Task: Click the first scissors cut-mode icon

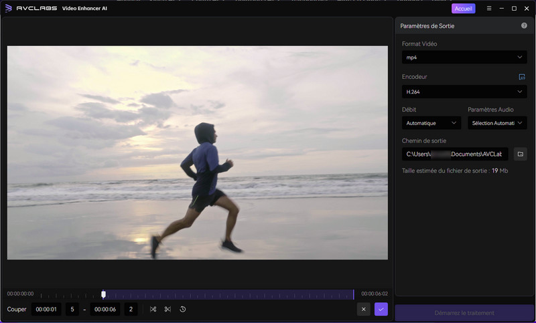Action: (153, 310)
